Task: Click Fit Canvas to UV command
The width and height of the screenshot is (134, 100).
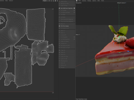Action: 67,28
